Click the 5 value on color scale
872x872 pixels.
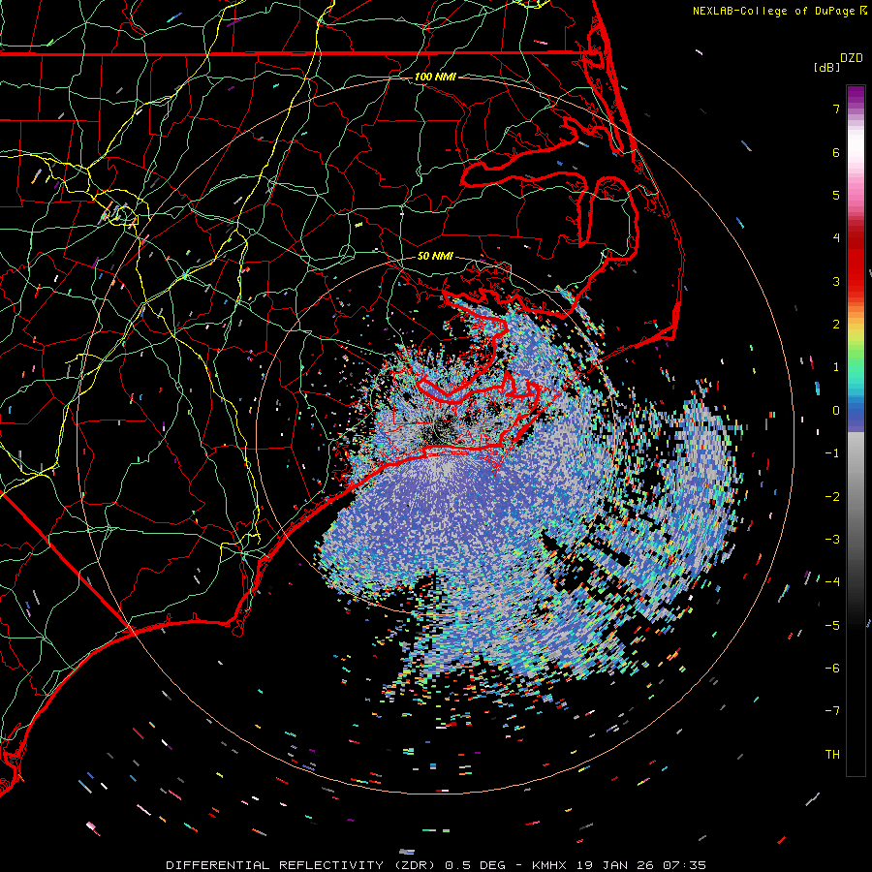836,195
